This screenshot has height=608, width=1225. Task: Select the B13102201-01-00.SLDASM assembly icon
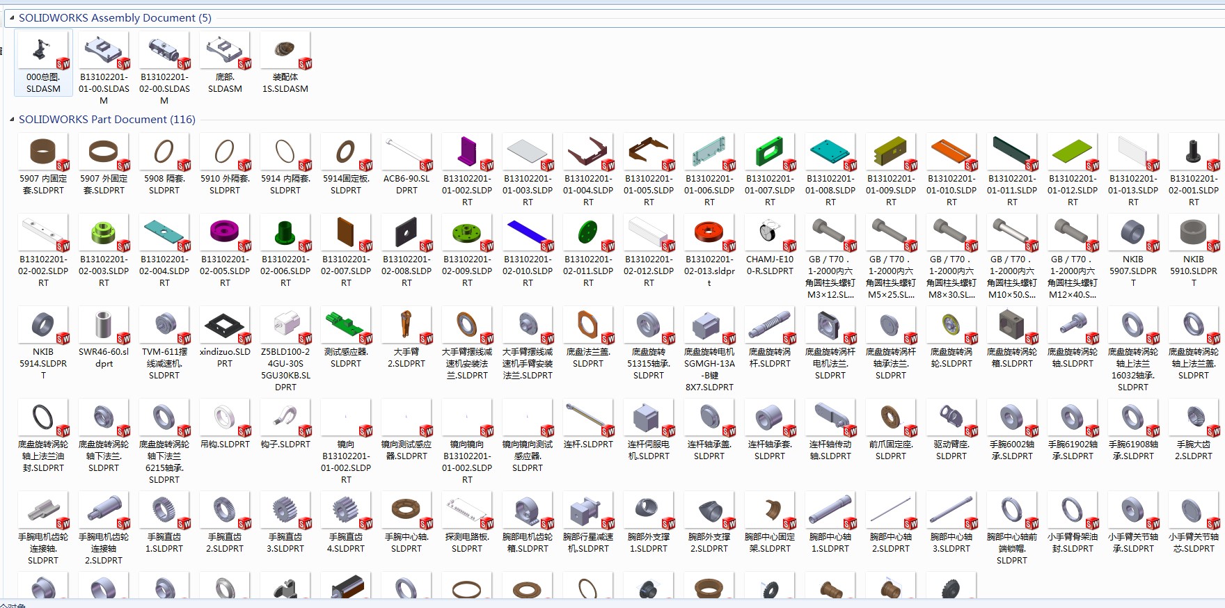tap(104, 51)
